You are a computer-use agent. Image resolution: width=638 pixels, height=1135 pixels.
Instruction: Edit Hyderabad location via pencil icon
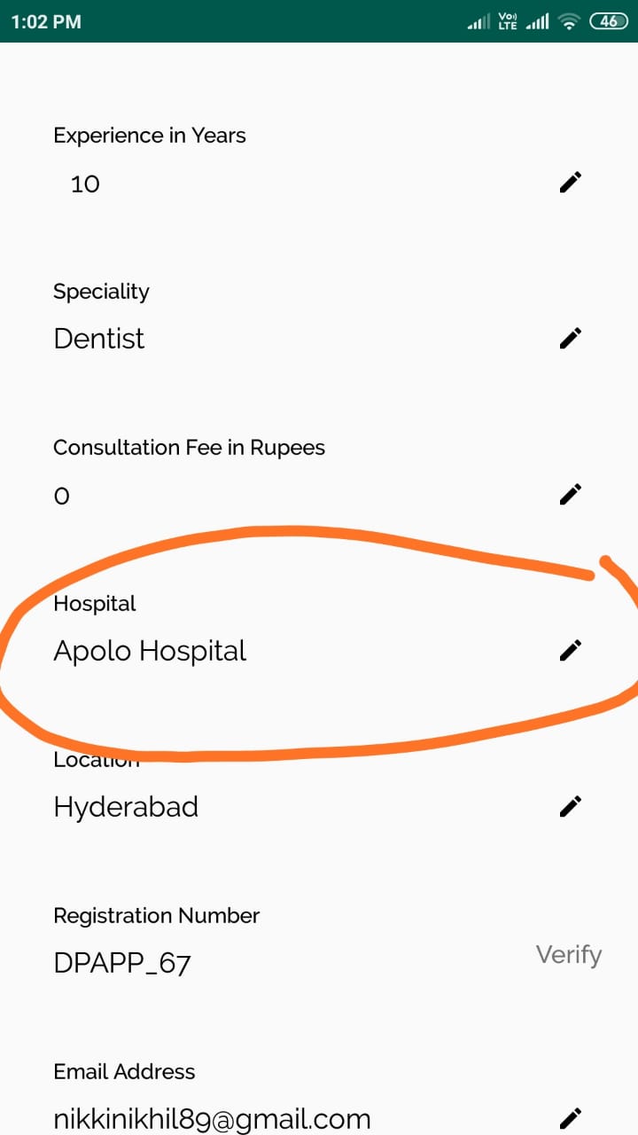(571, 806)
